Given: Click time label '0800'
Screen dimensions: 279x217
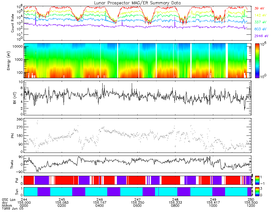Looking at the screenshot, I should click(175, 206).
